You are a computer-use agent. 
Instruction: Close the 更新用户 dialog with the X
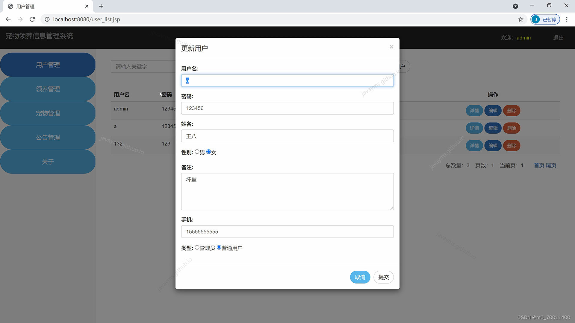391,47
